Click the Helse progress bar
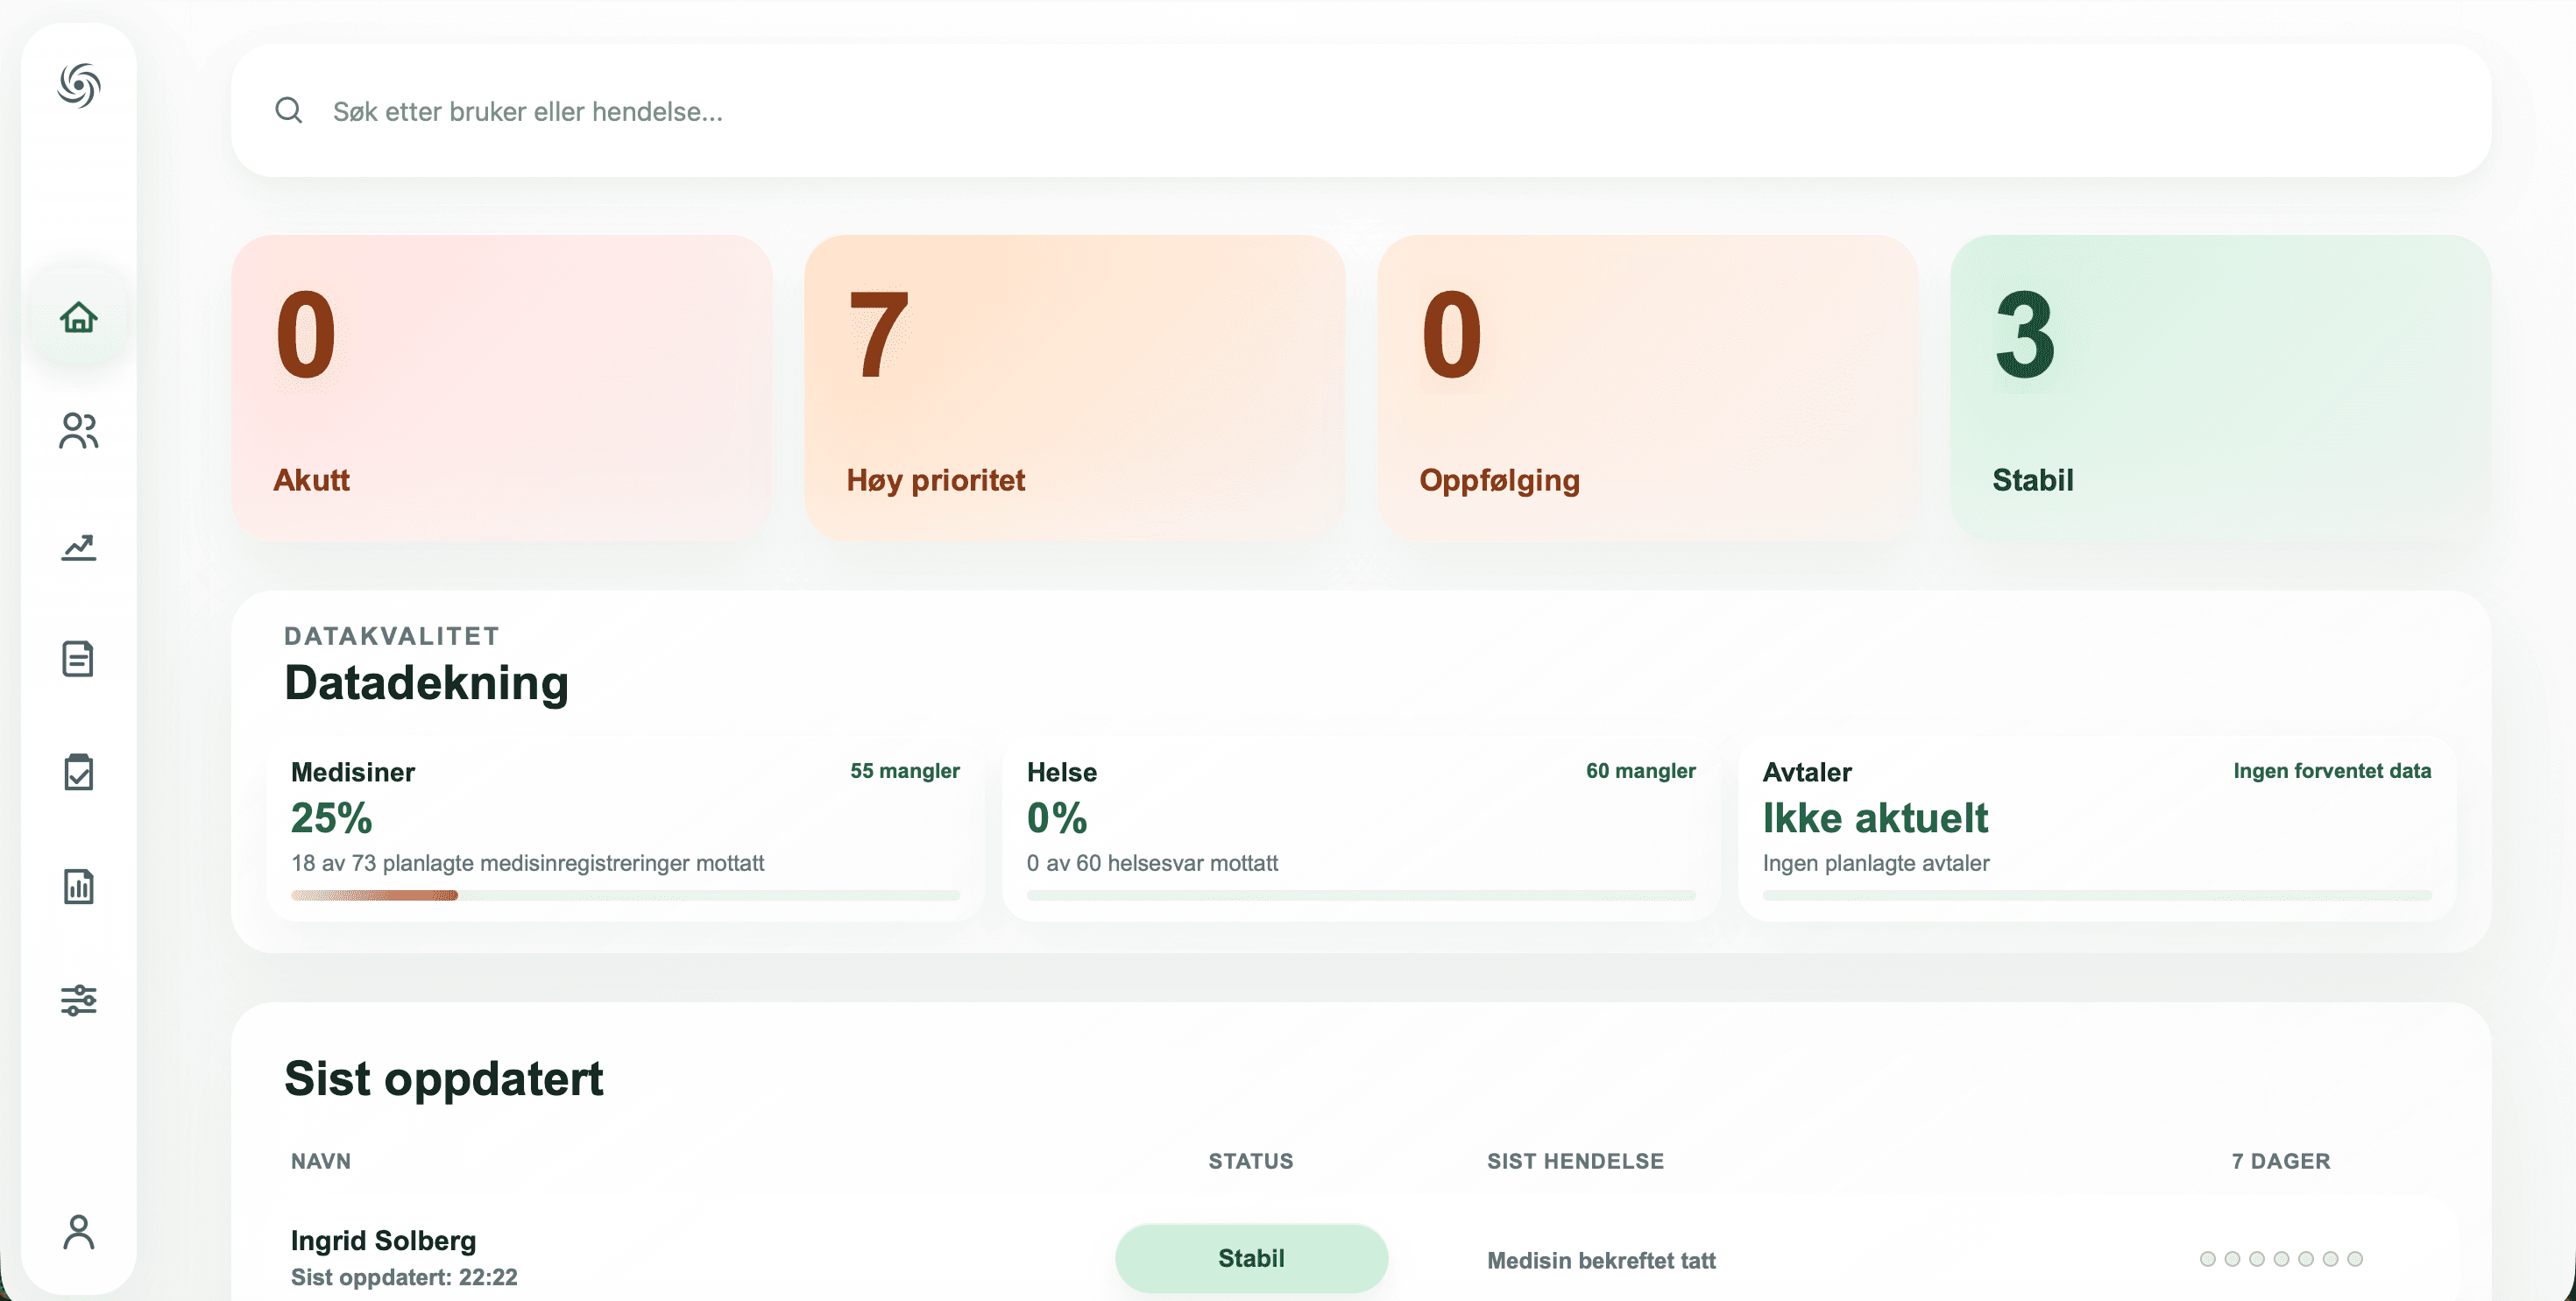Image resolution: width=2576 pixels, height=1301 pixels. [1361, 895]
